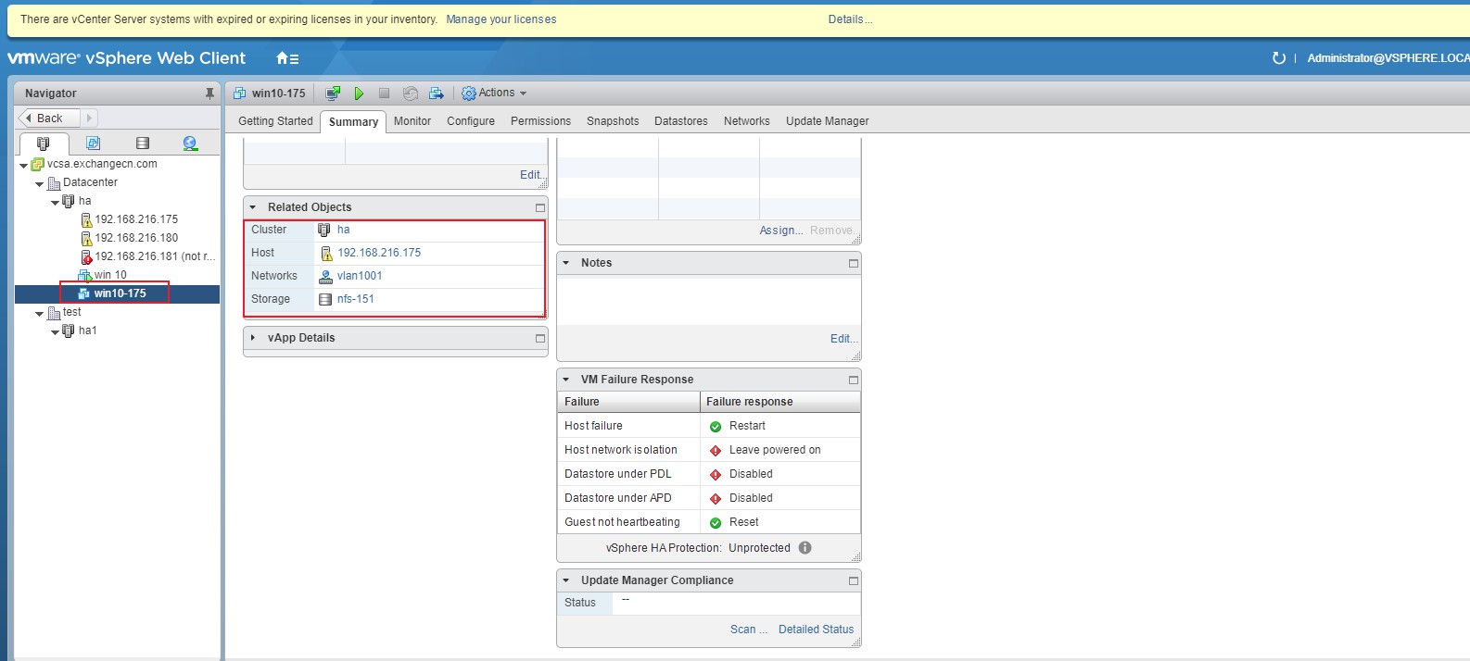Screen dimensions: 1470x661
Task: Expand the vApp Details section
Action: click(x=252, y=338)
